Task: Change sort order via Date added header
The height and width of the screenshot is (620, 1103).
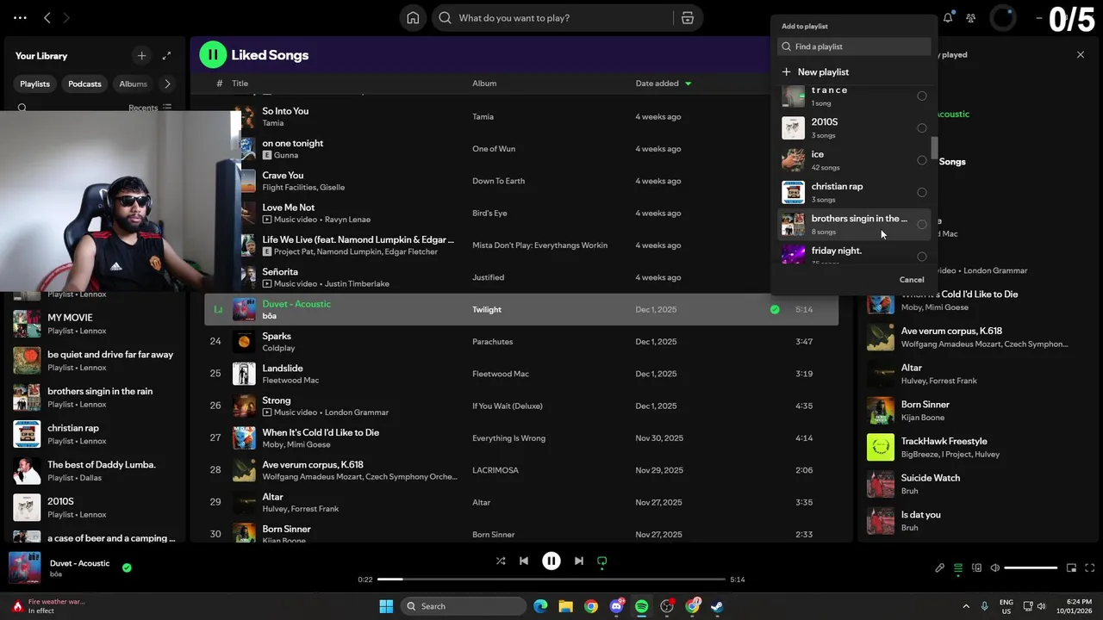Action: click(664, 84)
